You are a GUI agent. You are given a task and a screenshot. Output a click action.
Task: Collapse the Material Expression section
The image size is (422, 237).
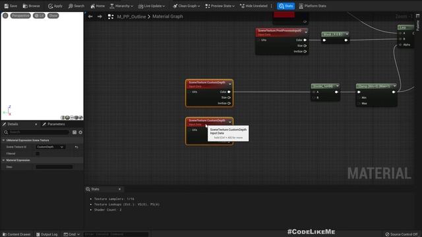pos(3,160)
